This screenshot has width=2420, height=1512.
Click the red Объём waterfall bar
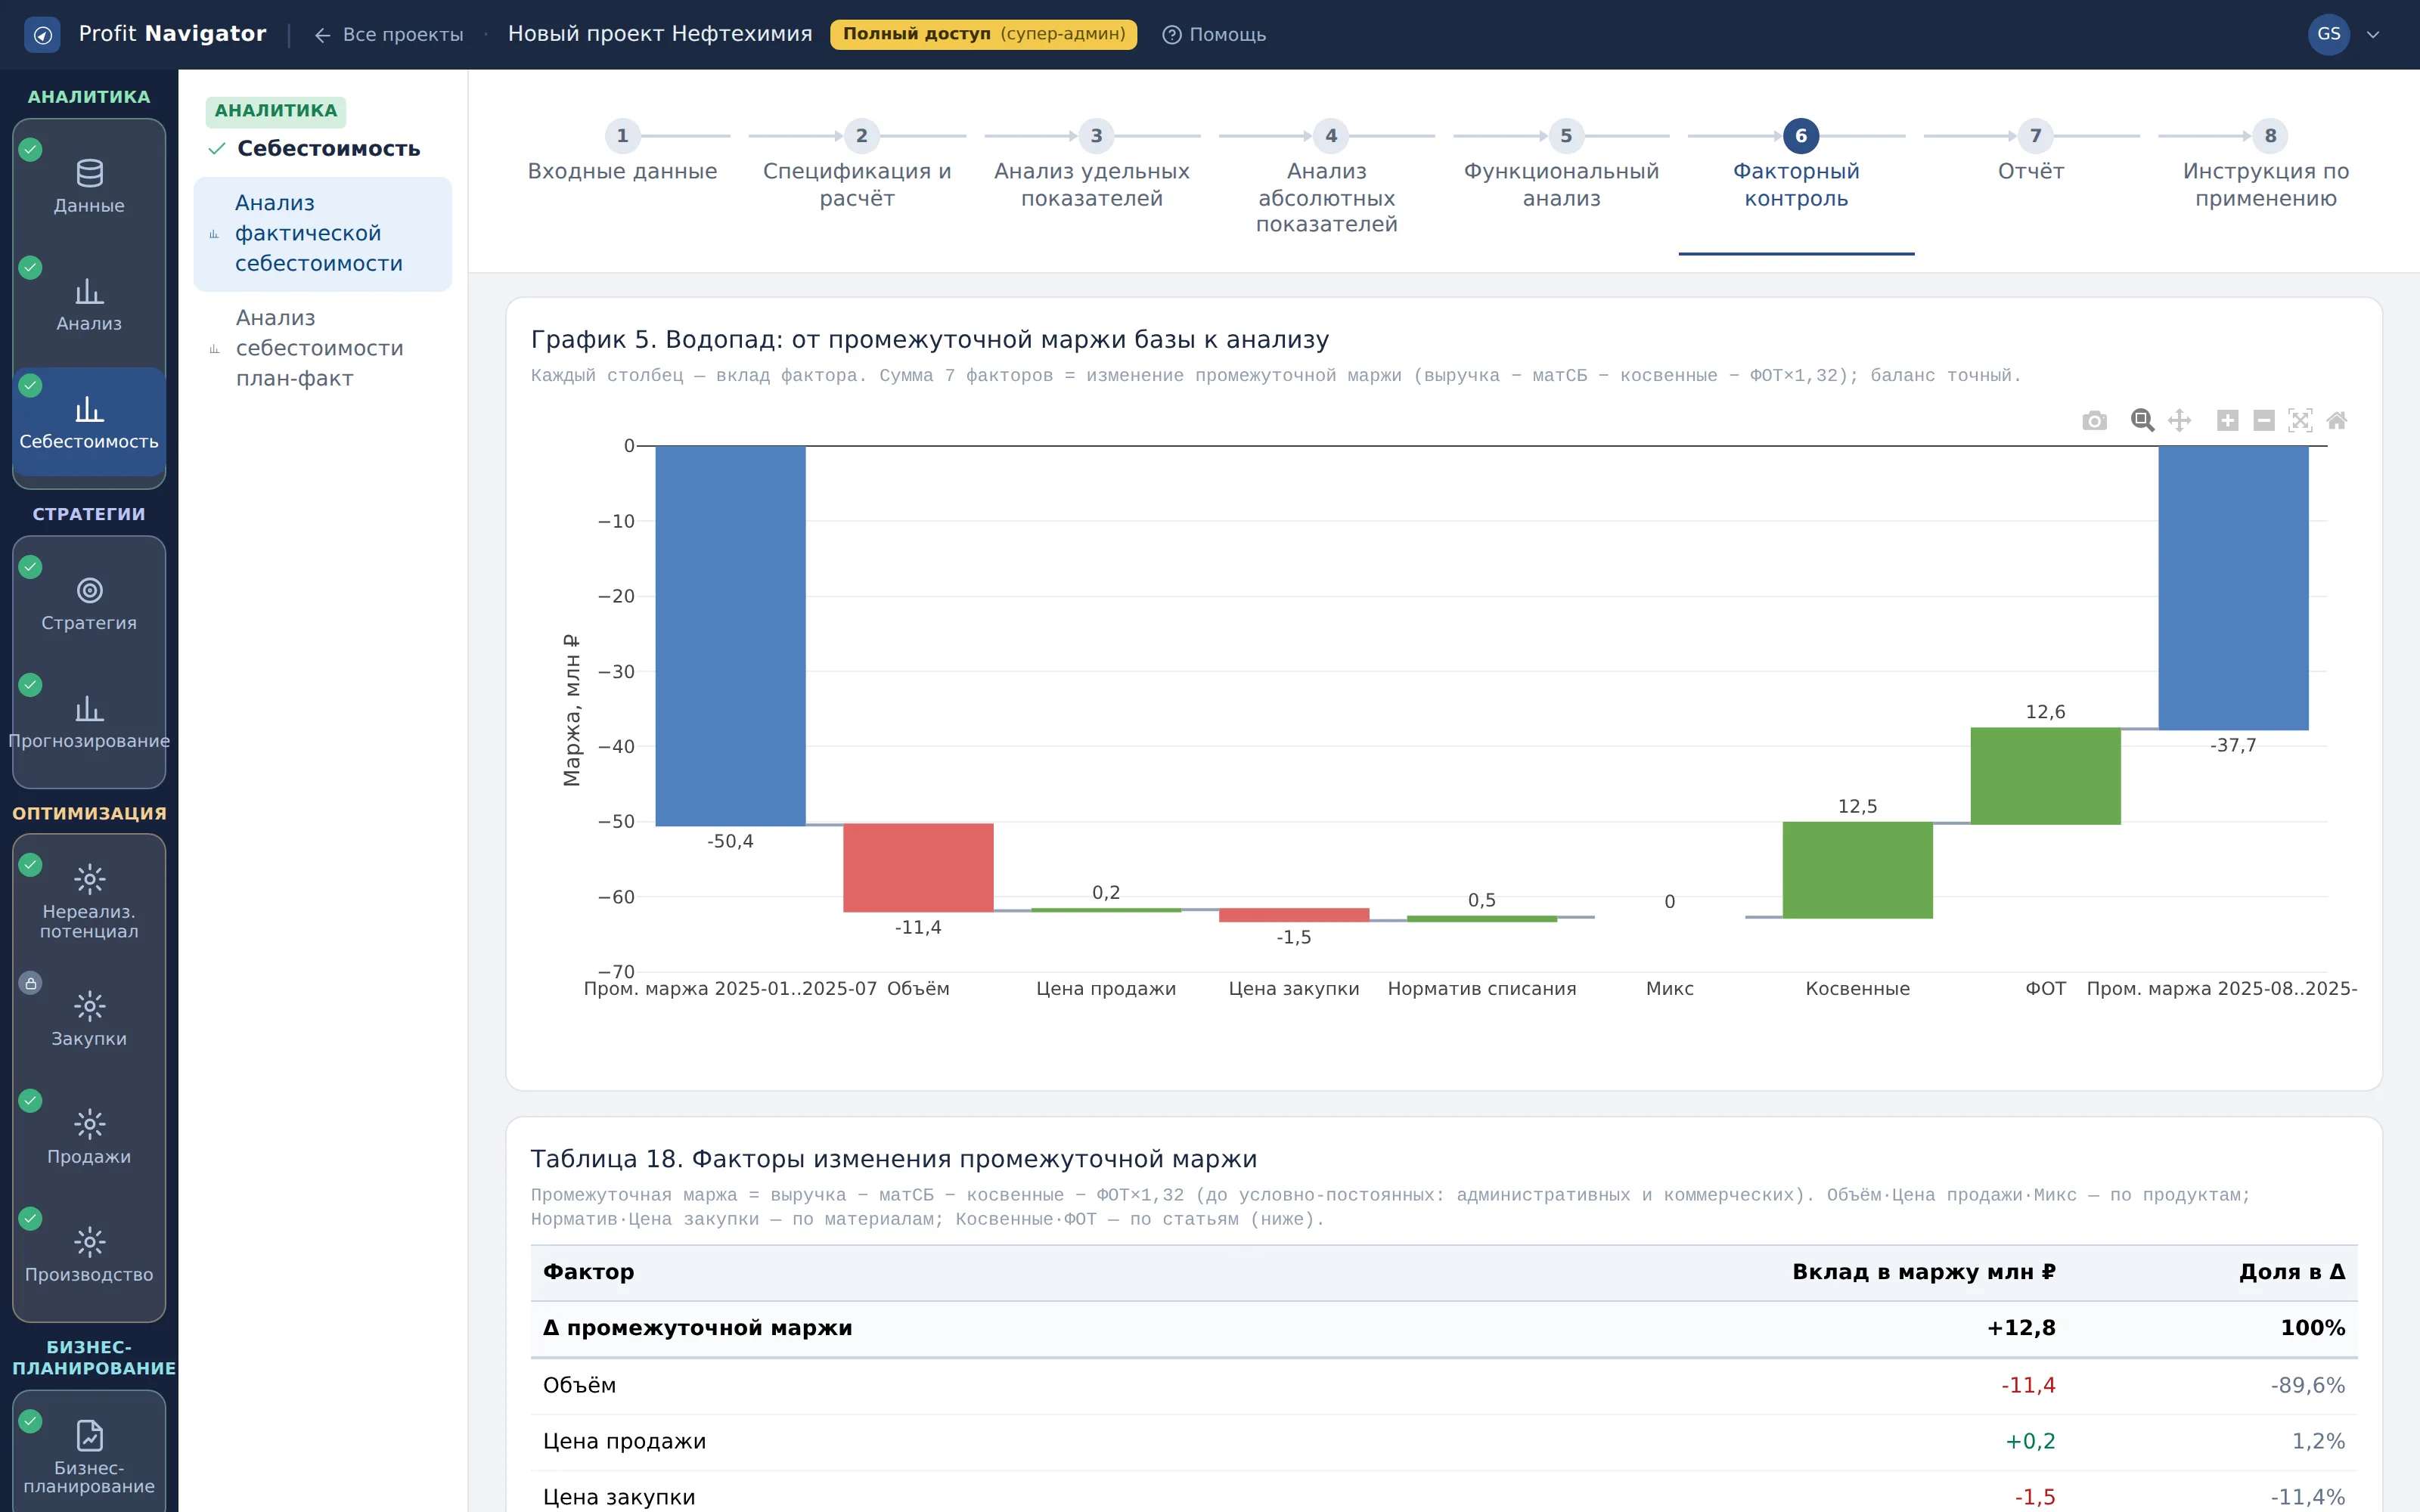pyautogui.click(x=918, y=867)
